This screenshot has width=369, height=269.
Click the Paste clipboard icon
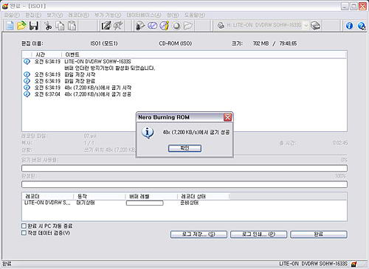pyautogui.click(x=72, y=26)
